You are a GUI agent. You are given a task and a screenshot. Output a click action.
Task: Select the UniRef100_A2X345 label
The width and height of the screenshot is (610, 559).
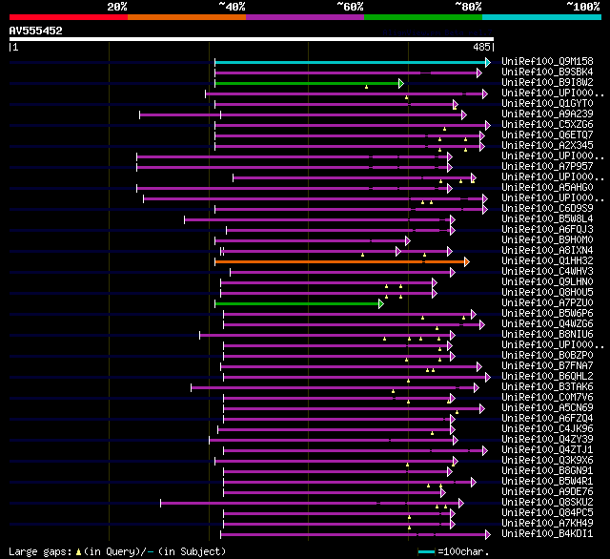coord(547,146)
